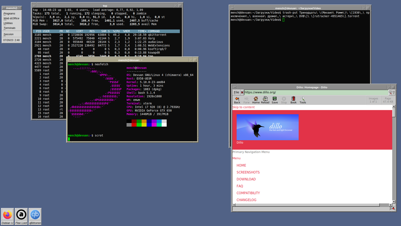Click the Xorg process row in top
This screenshot has width=401, height=226.
tap(106, 38)
